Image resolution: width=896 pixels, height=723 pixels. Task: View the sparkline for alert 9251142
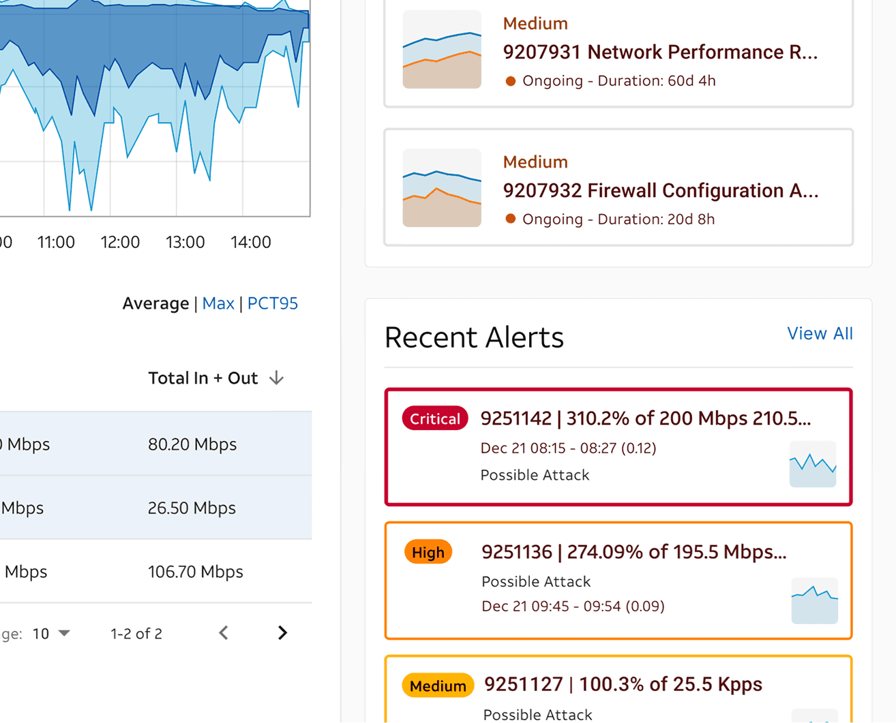[813, 464]
